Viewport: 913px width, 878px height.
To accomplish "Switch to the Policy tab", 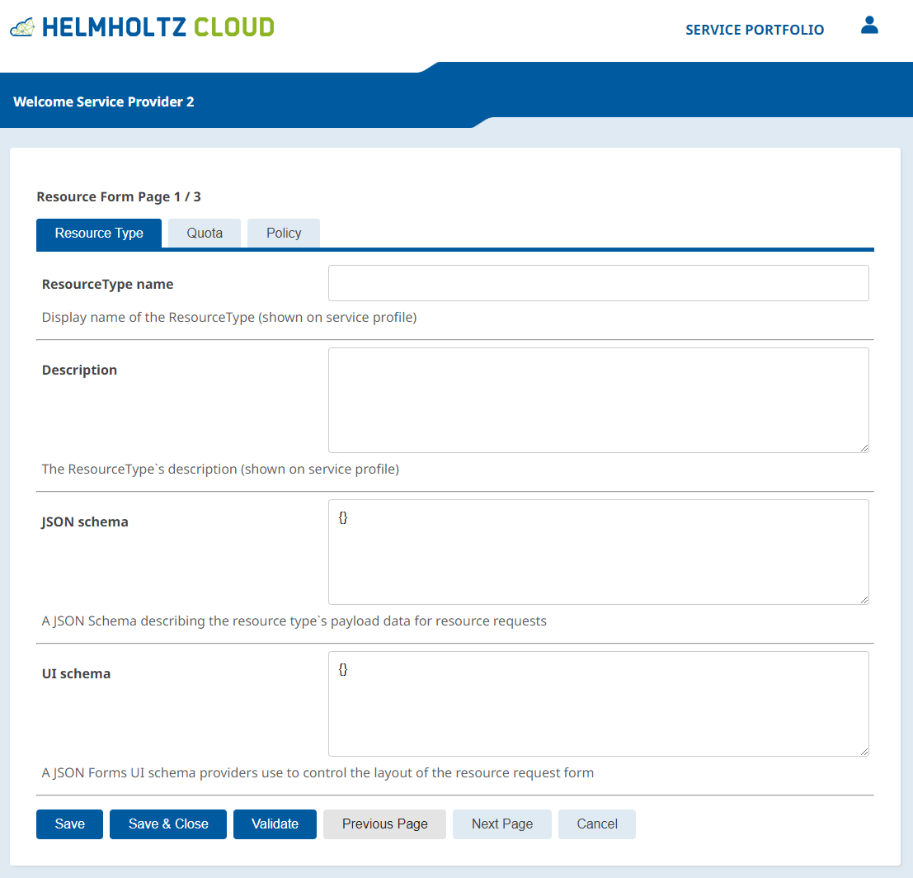I will point(284,233).
